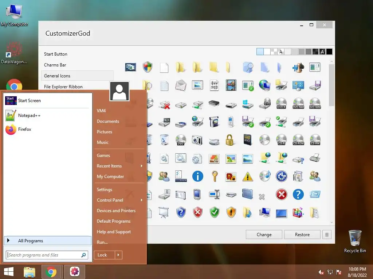Select the blue information circle icon
The height and width of the screenshot is (279, 373).
pyautogui.click(x=198, y=176)
